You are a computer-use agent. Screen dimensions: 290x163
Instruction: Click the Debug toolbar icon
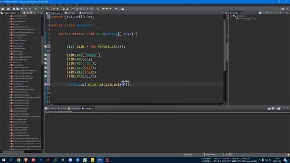30,9
